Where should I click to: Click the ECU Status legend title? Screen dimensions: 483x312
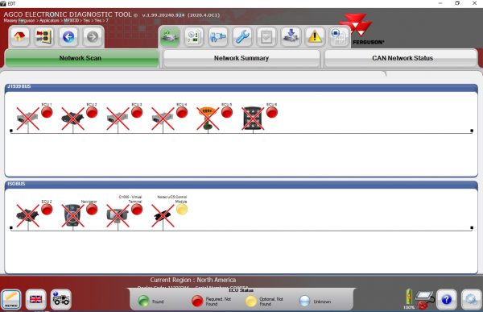pyautogui.click(x=242, y=290)
